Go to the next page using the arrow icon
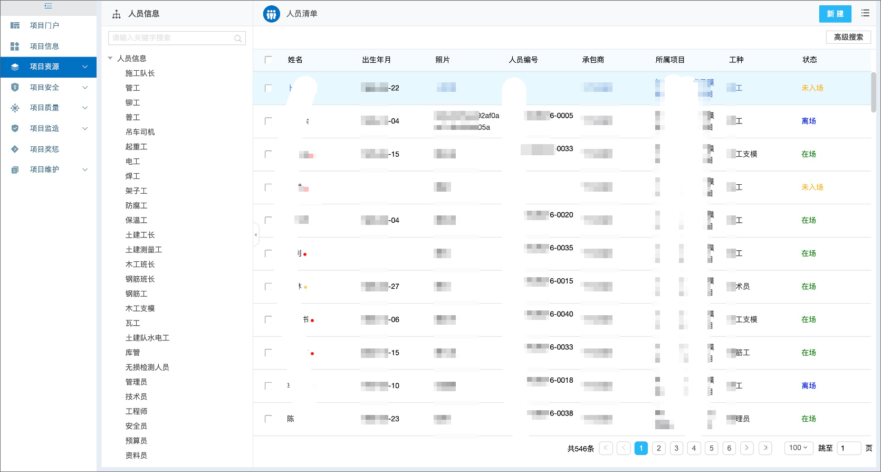The width and height of the screenshot is (881, 472). point(747,448)
